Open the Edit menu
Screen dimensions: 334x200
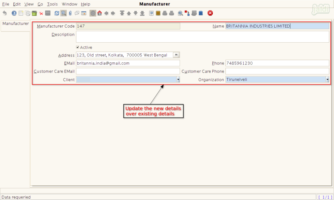17,4
